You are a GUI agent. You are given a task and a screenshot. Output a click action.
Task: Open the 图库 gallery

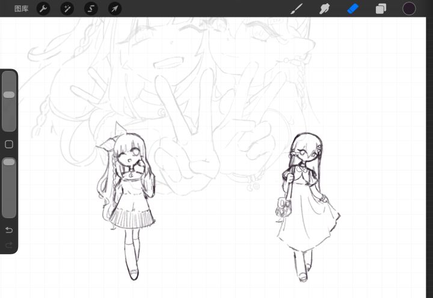pos(21,9)
